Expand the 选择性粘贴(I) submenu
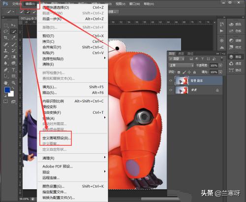The width and height of the screenshot is (246, 202). tap(72, 59)
